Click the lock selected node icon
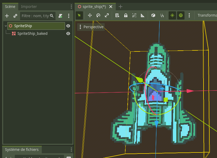 [x=126, y=15]
